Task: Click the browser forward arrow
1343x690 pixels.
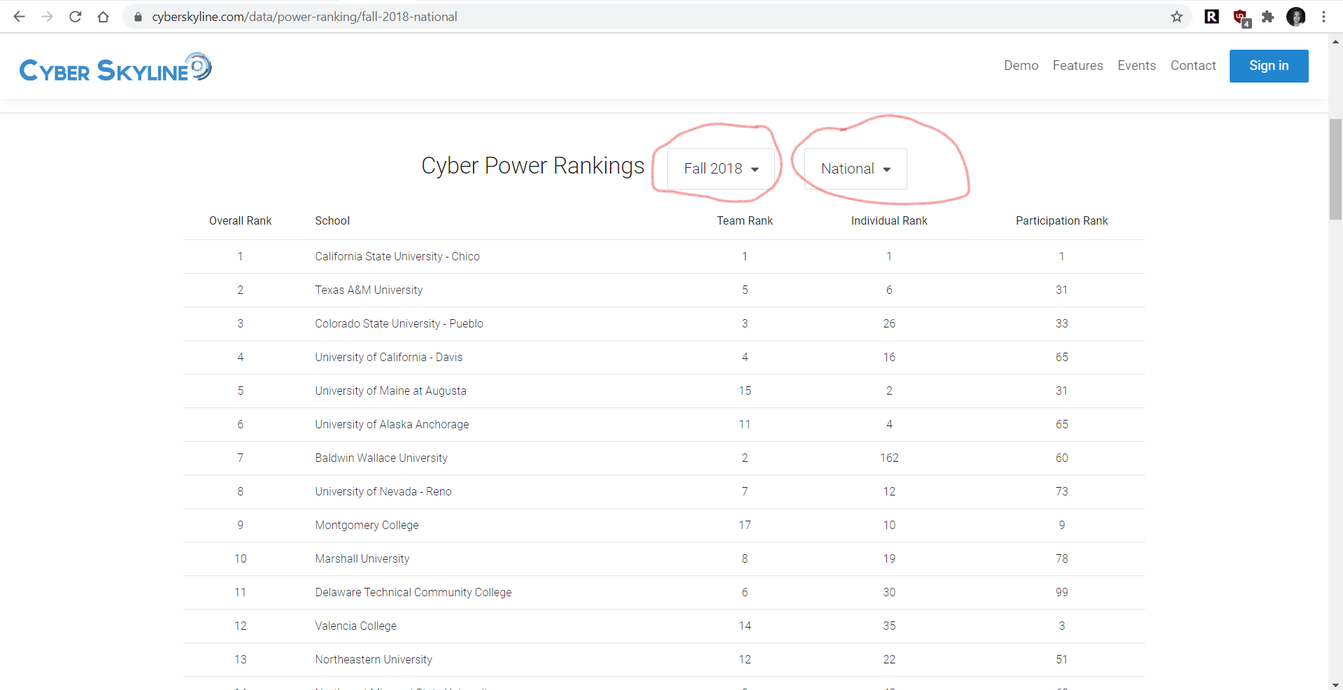Action: pyautogui.click(x=47, y=17)
